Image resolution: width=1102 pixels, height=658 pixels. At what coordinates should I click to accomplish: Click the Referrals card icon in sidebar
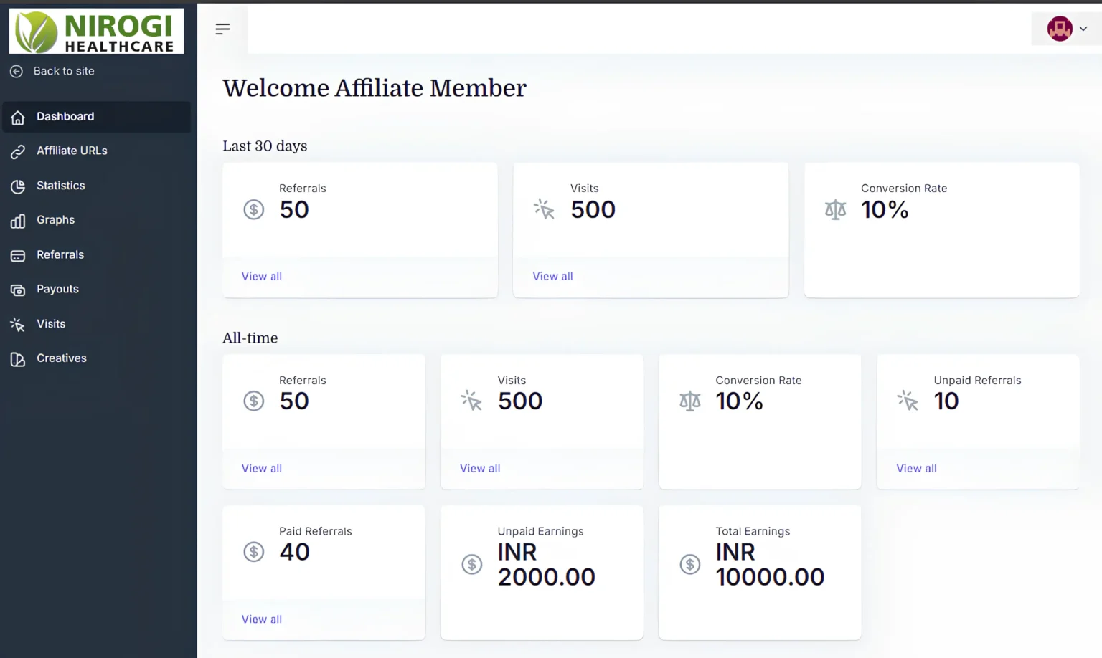click(x=18, y=256)
